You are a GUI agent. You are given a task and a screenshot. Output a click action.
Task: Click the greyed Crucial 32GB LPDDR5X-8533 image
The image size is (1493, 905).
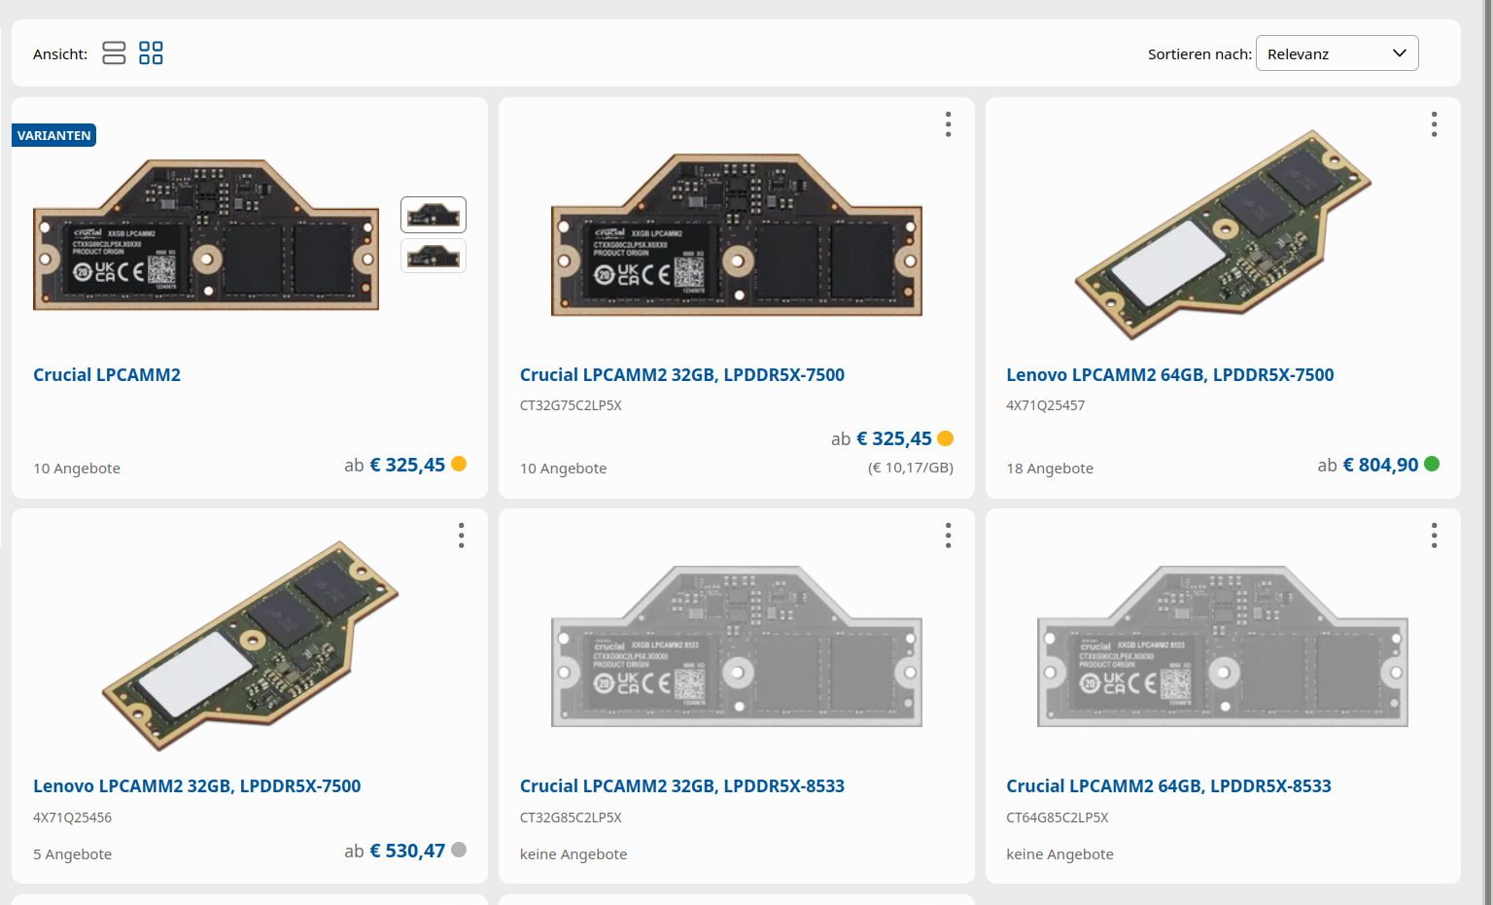[x=737, y=646]
